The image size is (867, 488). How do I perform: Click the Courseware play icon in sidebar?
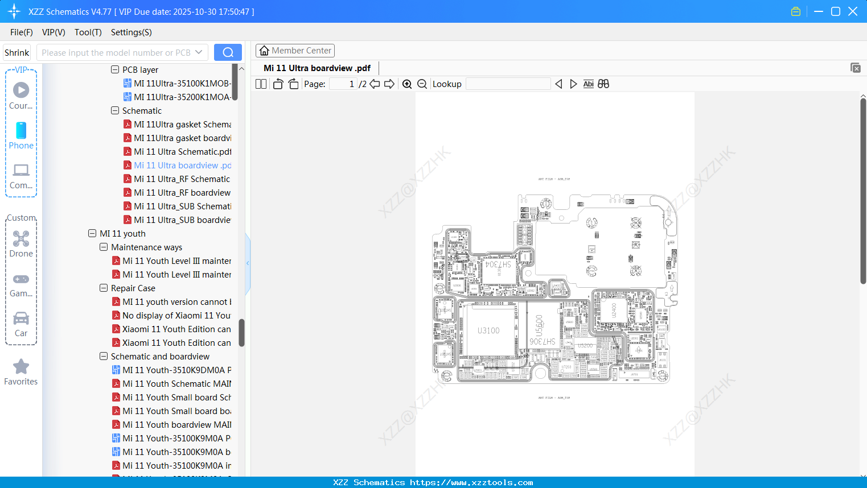21,89
